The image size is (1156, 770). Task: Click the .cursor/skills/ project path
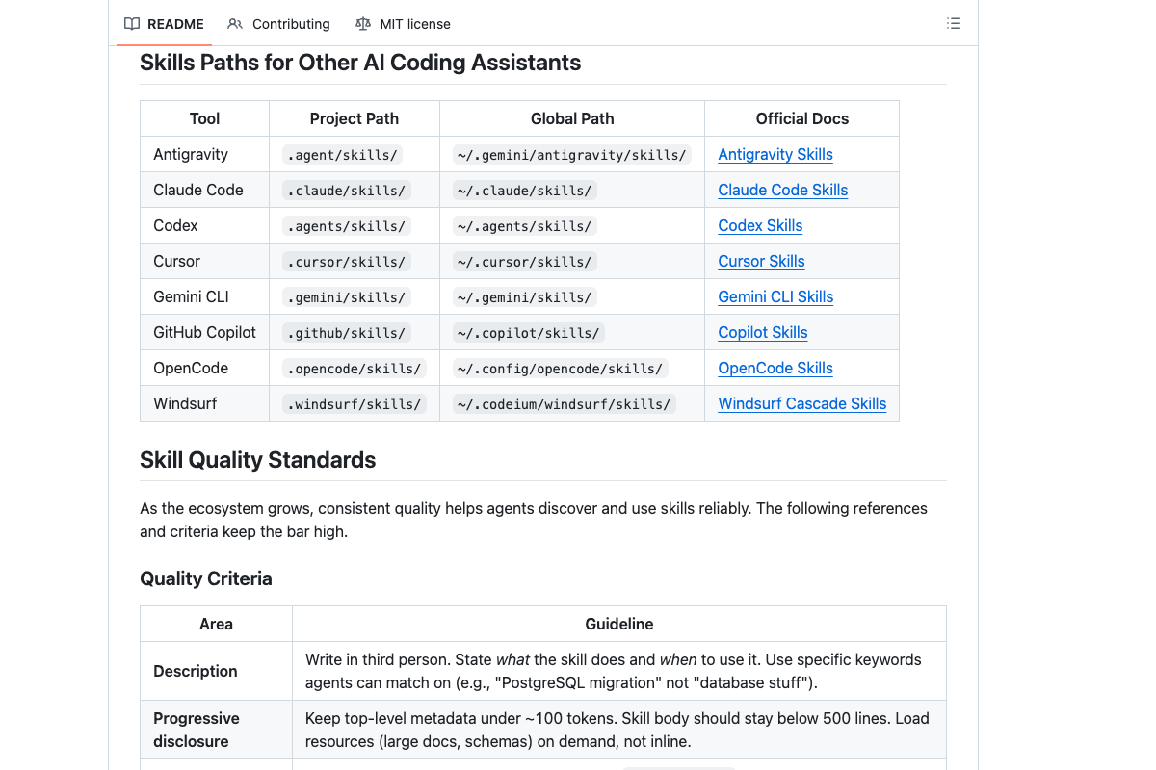point(347,262)
